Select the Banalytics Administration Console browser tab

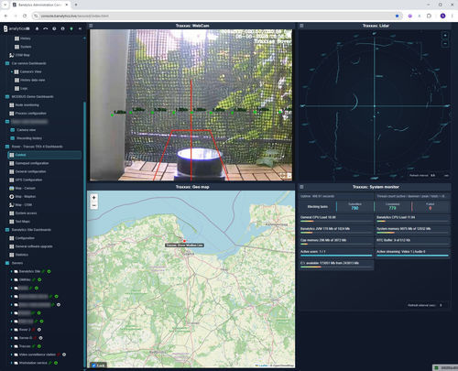(x=40, y=5)
